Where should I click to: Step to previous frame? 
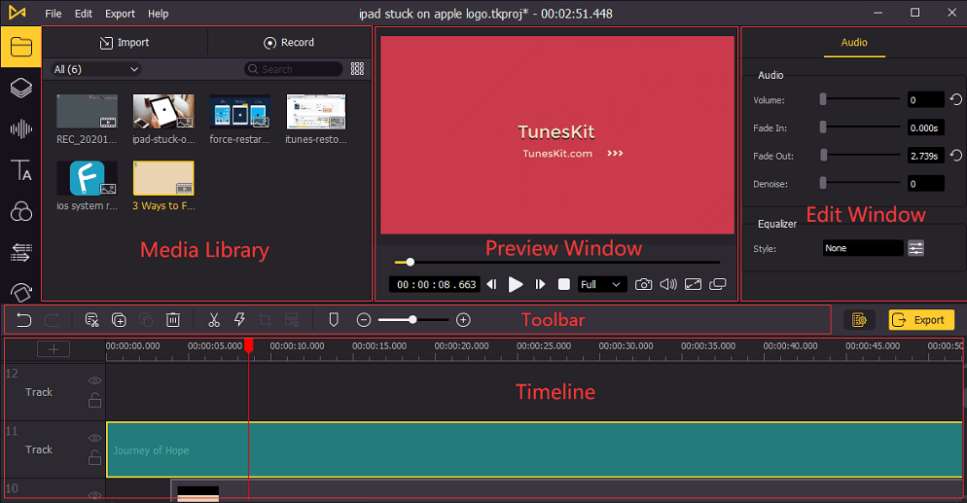tap(491, 284)
